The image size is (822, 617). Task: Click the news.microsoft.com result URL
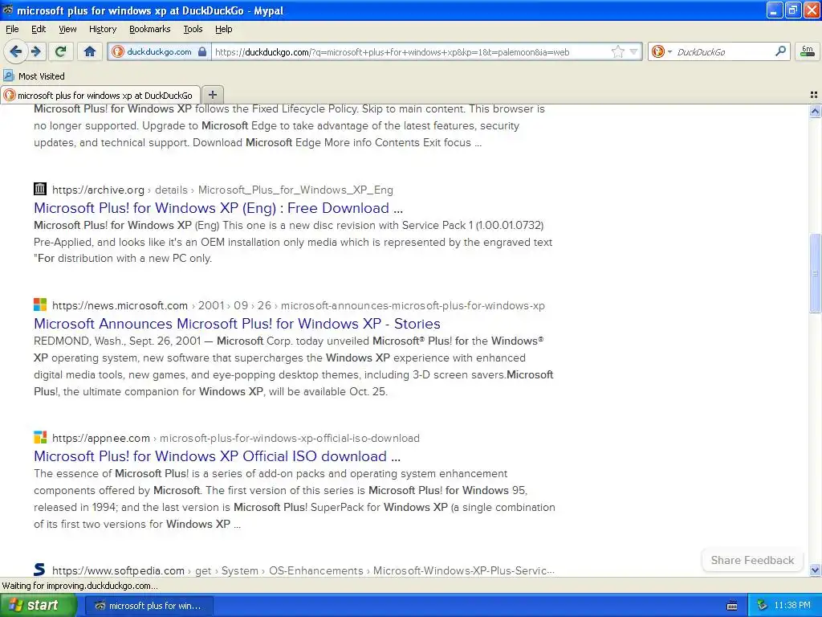pos(299,305)
